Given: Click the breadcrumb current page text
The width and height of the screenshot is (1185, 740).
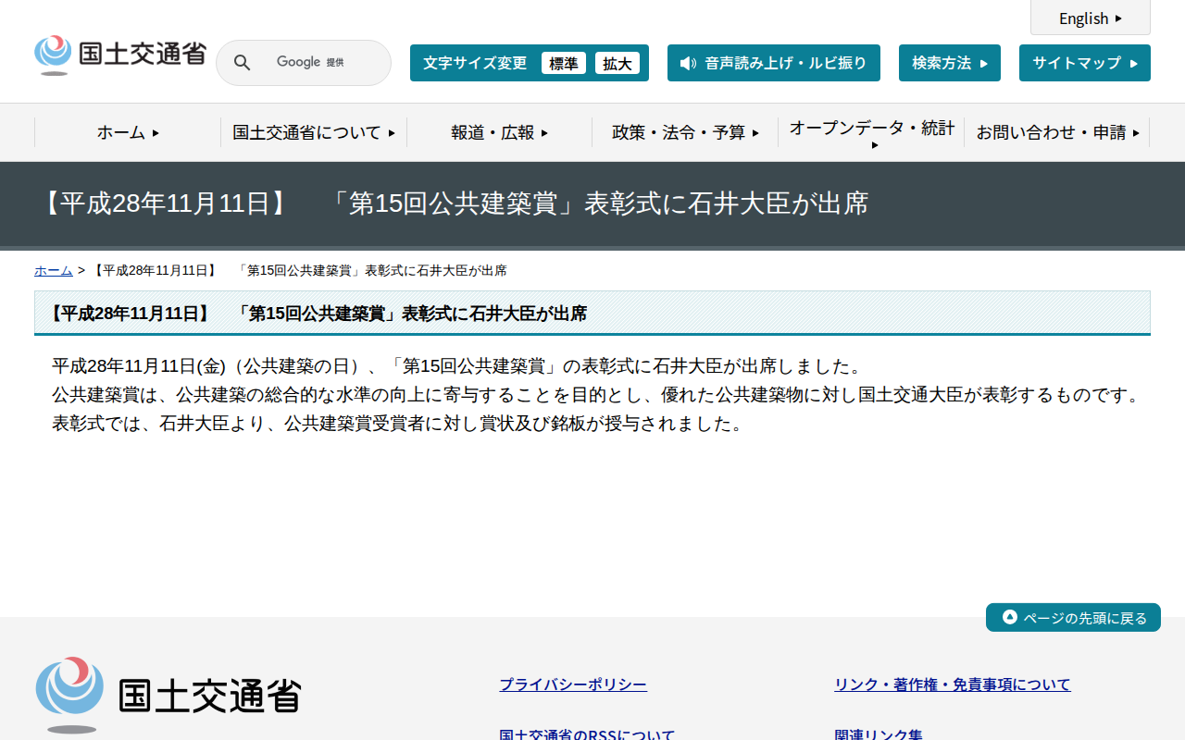Looking at the screenshot, I should click(299, 270).
